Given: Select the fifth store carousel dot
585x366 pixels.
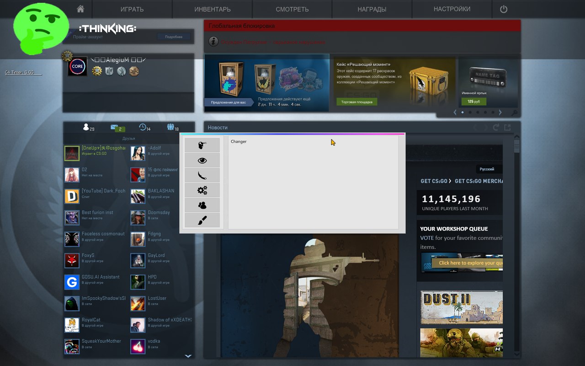Looking at the screenshot, I should point(492,113).
